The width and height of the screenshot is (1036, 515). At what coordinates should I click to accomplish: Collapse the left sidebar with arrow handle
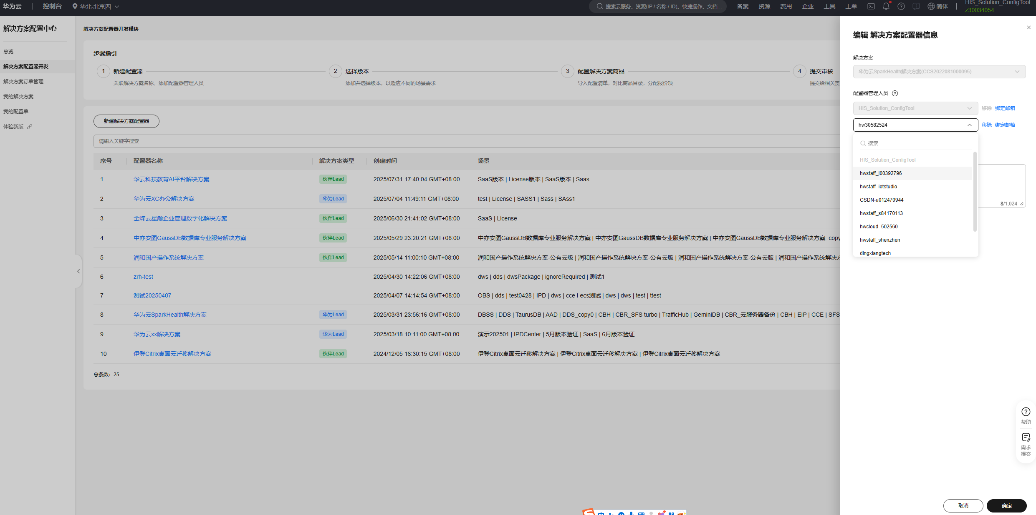pos(78,271)
